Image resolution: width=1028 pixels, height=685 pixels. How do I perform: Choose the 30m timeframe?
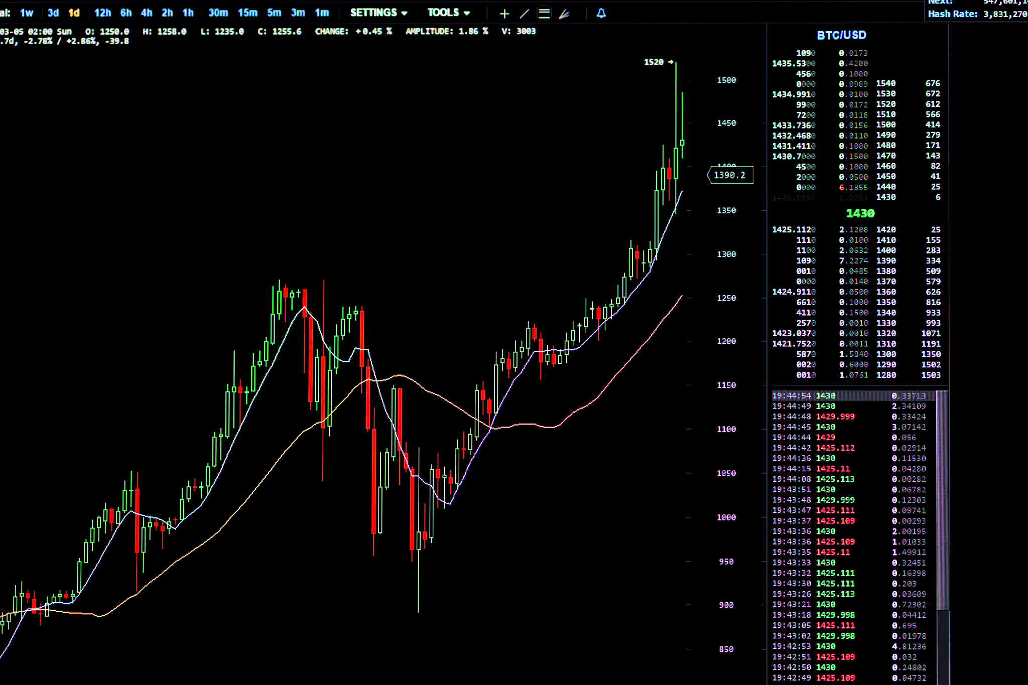pyautogui.click(x=218, y=13)
